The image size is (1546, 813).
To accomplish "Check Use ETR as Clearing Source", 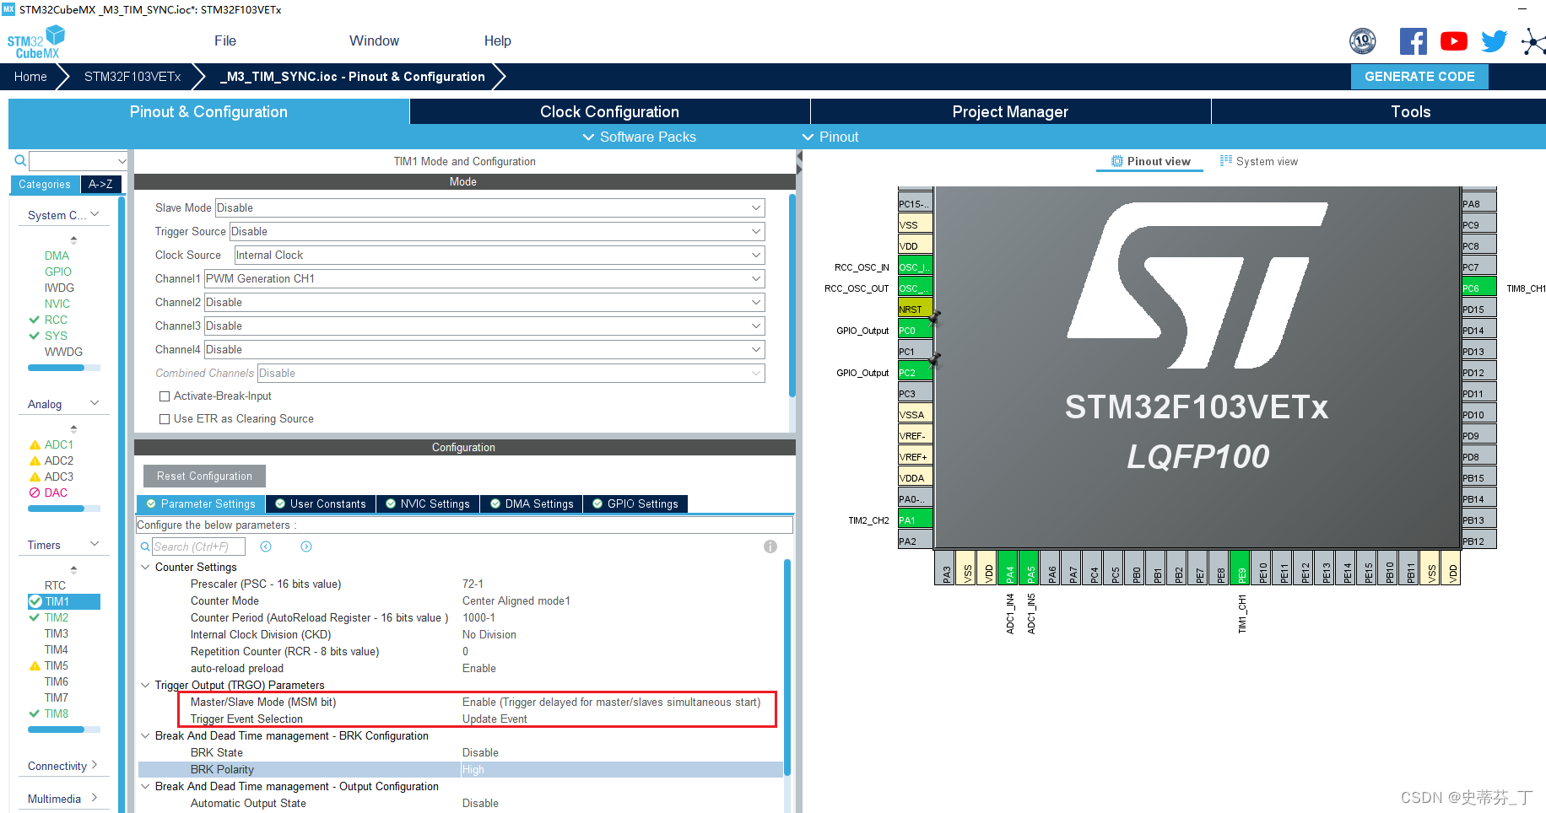I will tap(165, 418).
